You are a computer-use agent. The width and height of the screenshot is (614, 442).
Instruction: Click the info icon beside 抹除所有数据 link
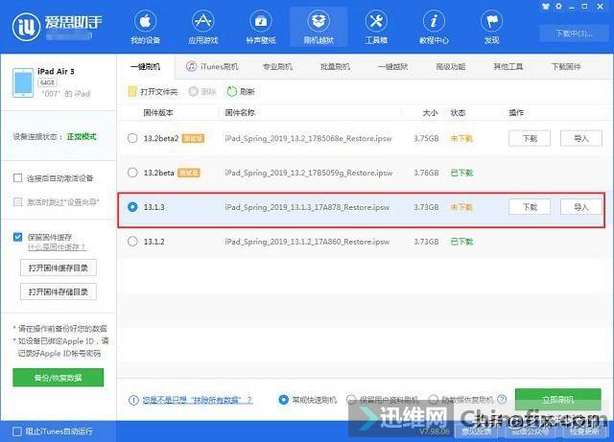(133, 400)
